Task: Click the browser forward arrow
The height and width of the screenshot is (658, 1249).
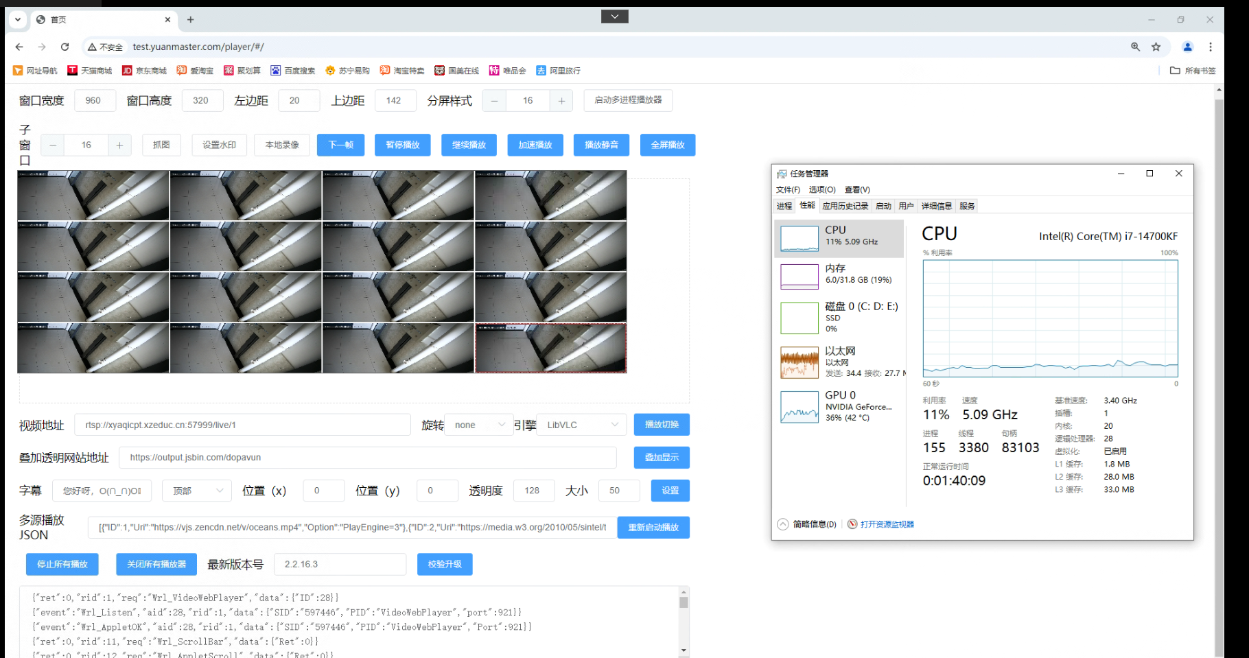Action: coord(42,47)
